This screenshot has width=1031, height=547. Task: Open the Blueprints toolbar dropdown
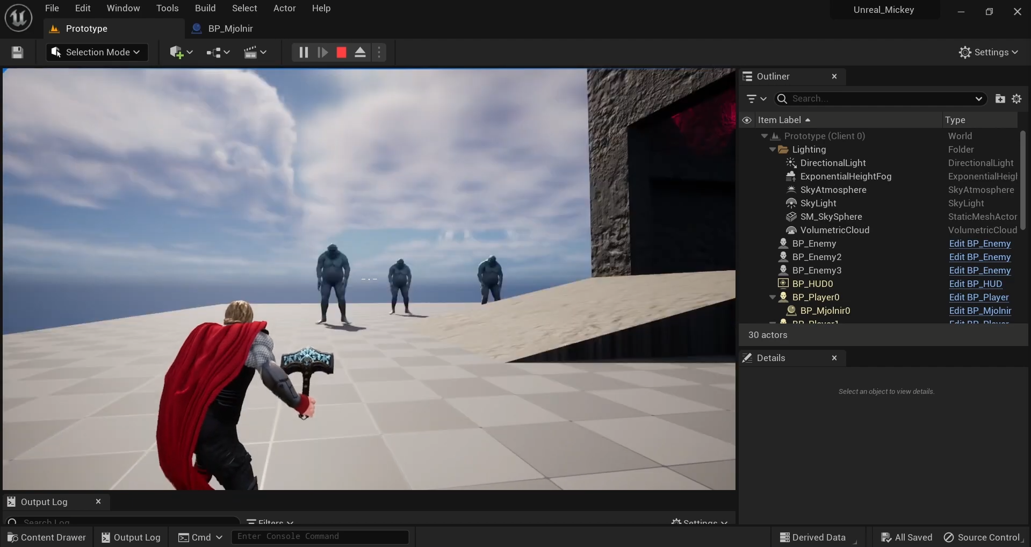point(218,52)
